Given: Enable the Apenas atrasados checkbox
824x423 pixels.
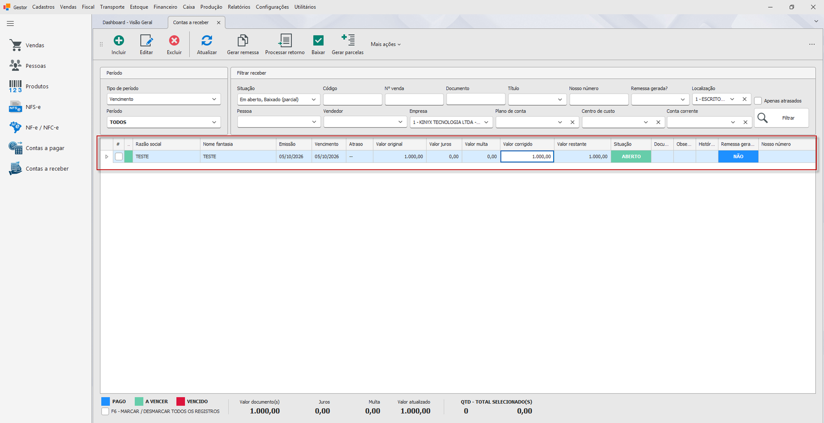Looking at the screenshot, I should (758, 101).
